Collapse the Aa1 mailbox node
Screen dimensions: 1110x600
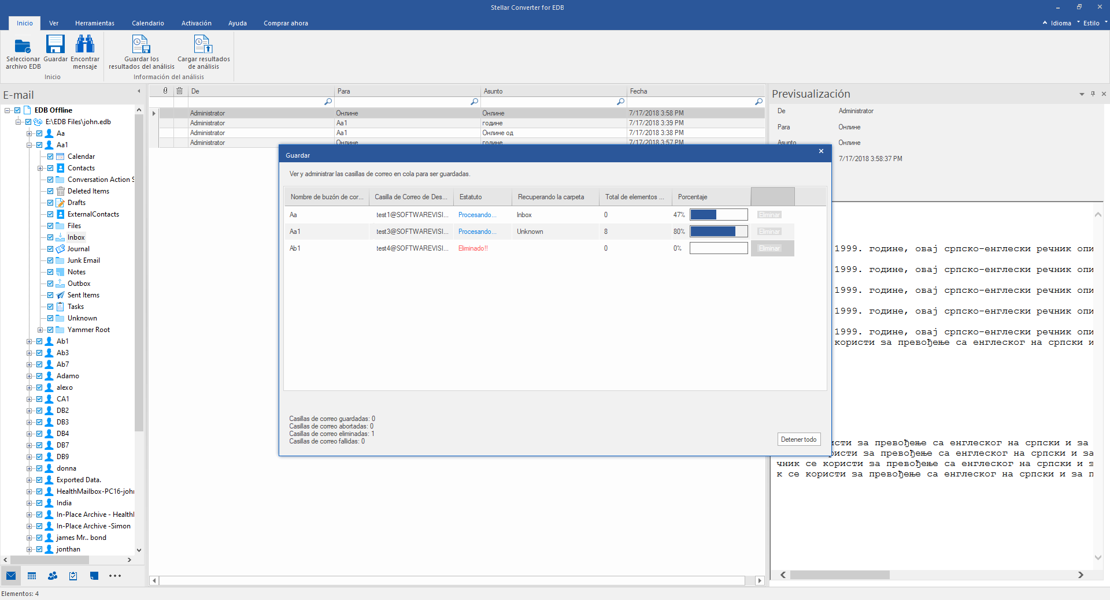point(29,145)
